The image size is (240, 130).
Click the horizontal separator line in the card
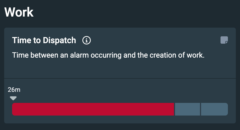[x=120, y=78]
